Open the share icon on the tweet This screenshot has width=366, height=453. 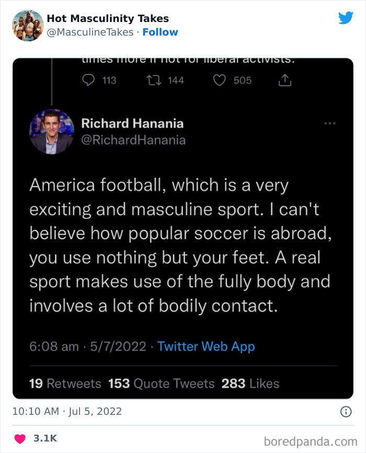[284, 80]
